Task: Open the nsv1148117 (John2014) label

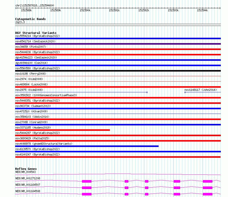Action: (201, 90)
